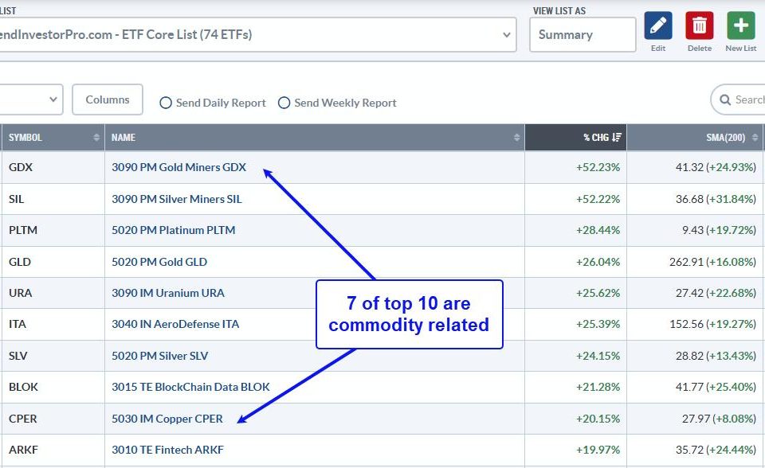Enable the Send Weekly Report option
Image resolution: width=765 pixels, height=468 pixels.
tap(284, 103)
